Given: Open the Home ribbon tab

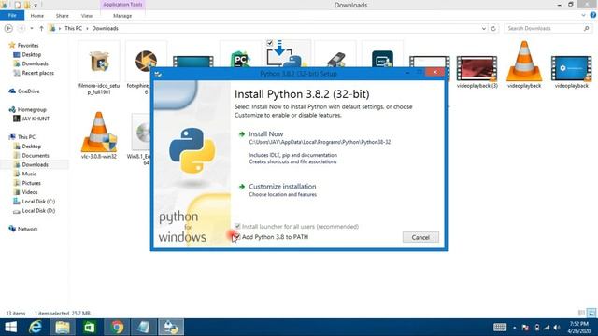Looking at the screenshot, I should coord(37,16).
